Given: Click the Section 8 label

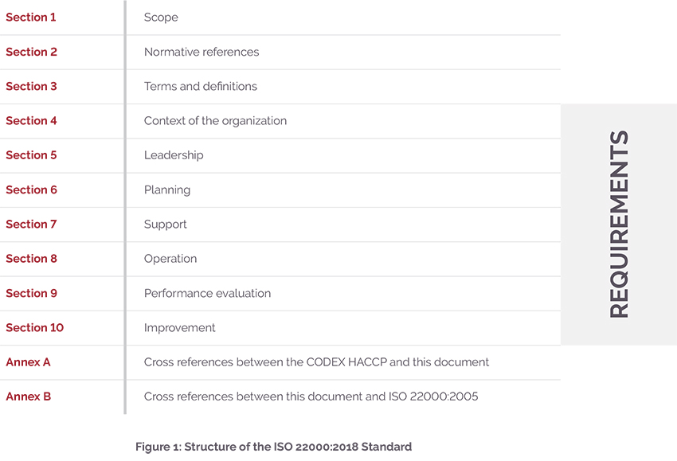Looking at the screenshot, I should pos(31,259).
